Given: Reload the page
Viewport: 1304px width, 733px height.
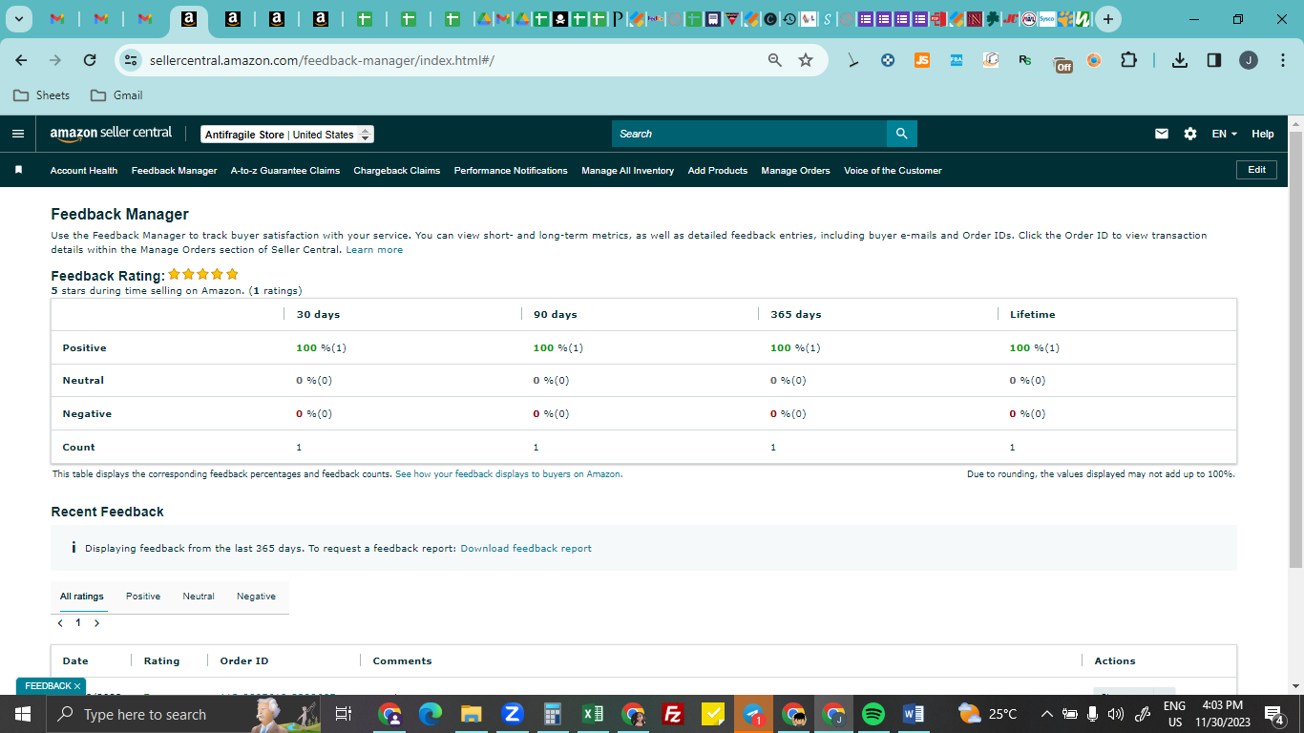Looking at the screenshot, I should [x=90, y=60].
